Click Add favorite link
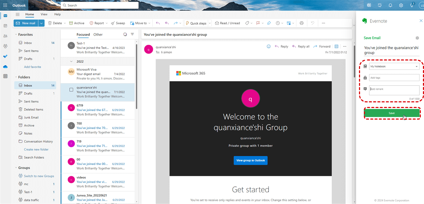 [x=33, y=67]
